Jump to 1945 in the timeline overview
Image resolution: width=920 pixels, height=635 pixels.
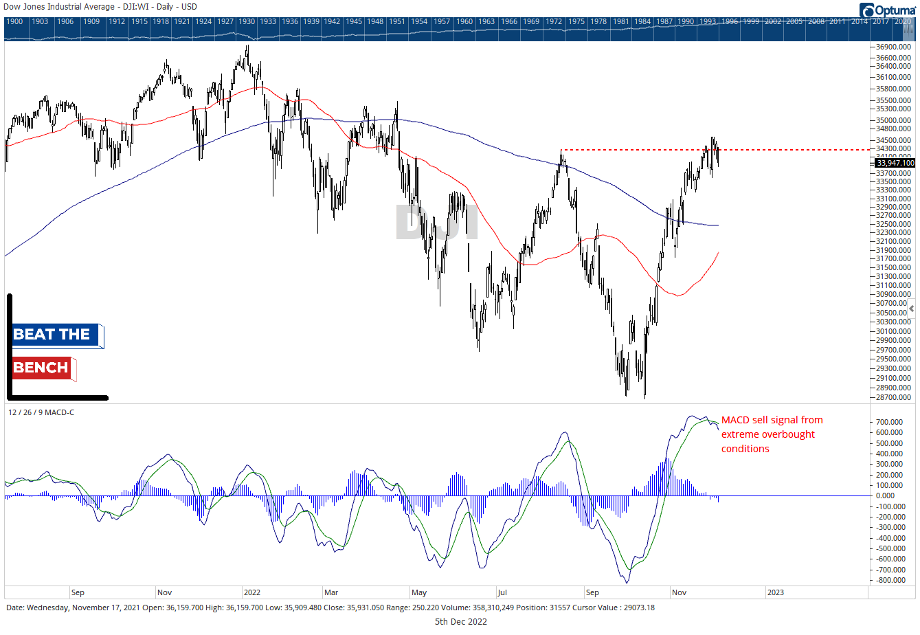[354, 21]
